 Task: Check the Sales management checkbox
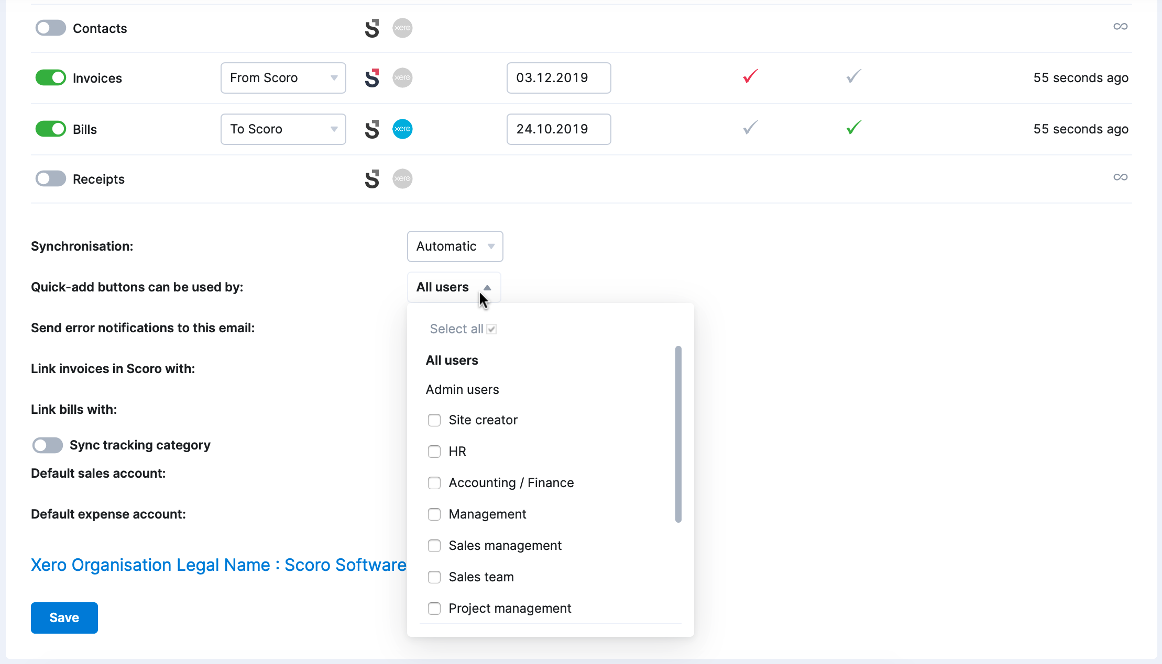(434, 546)
